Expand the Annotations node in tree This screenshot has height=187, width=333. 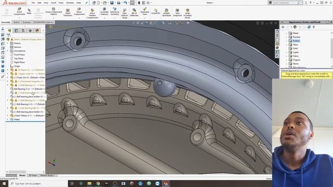point(8,51)
